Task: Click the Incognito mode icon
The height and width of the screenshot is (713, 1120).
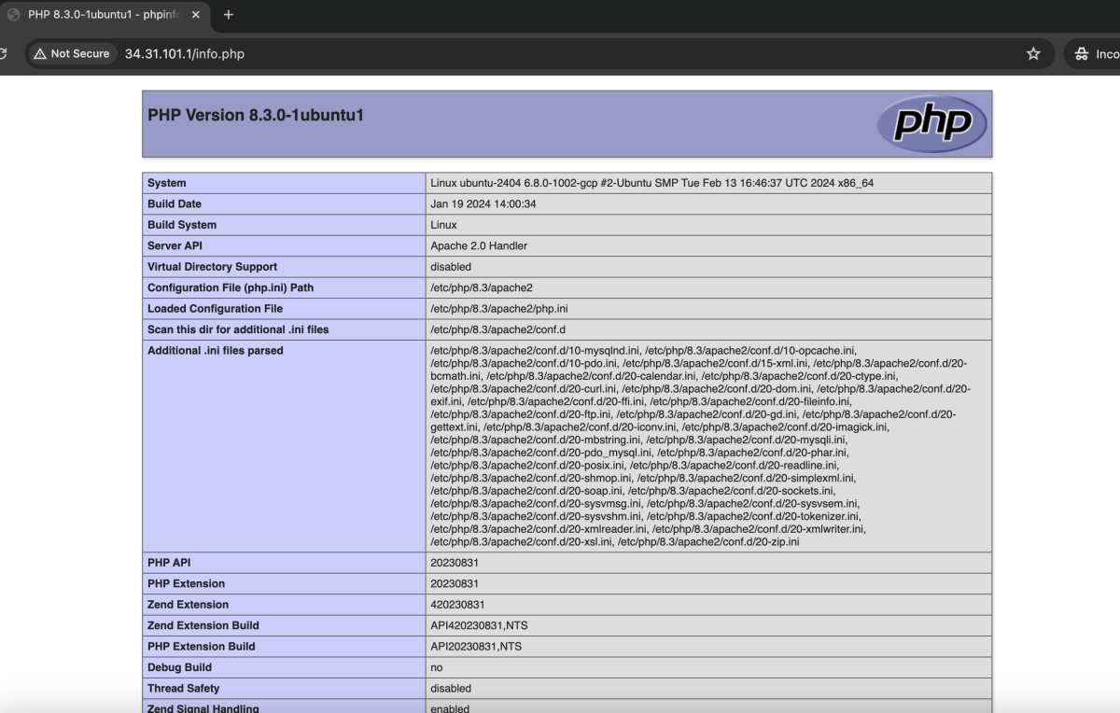Action: (x=1083, y=54)
